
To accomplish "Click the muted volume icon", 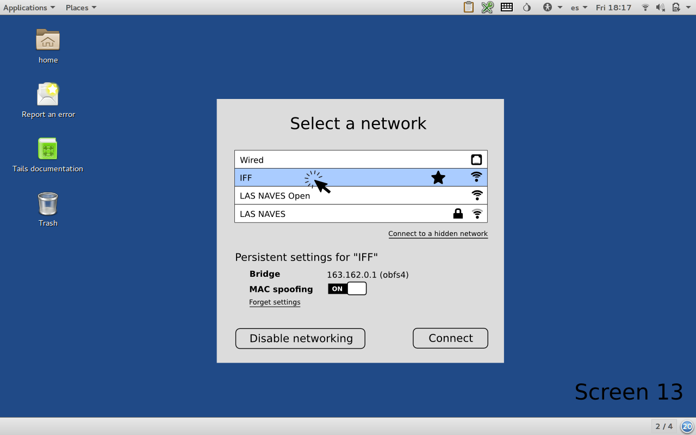I will (661, 7).
